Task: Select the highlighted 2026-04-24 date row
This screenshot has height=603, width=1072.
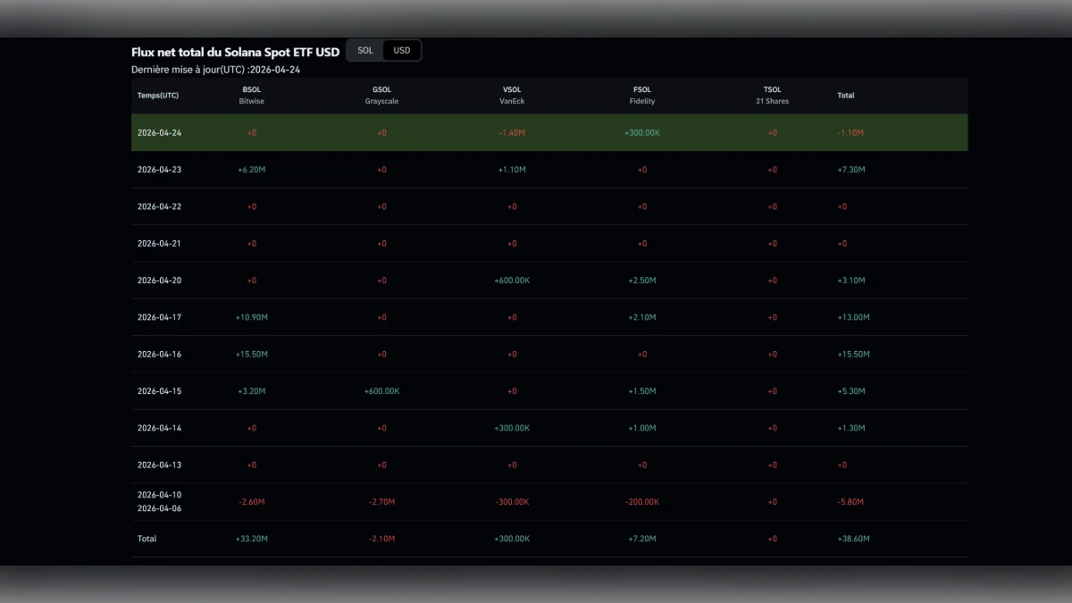Action: click(159, 133)
